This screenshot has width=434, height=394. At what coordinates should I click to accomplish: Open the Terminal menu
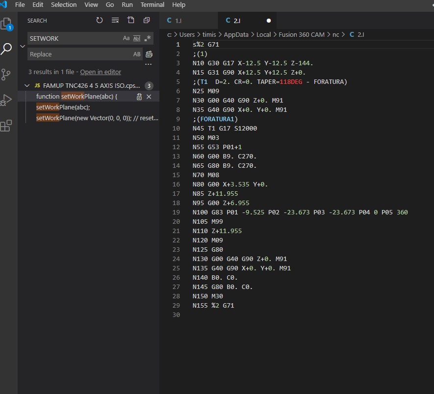[x=152, y=4]
